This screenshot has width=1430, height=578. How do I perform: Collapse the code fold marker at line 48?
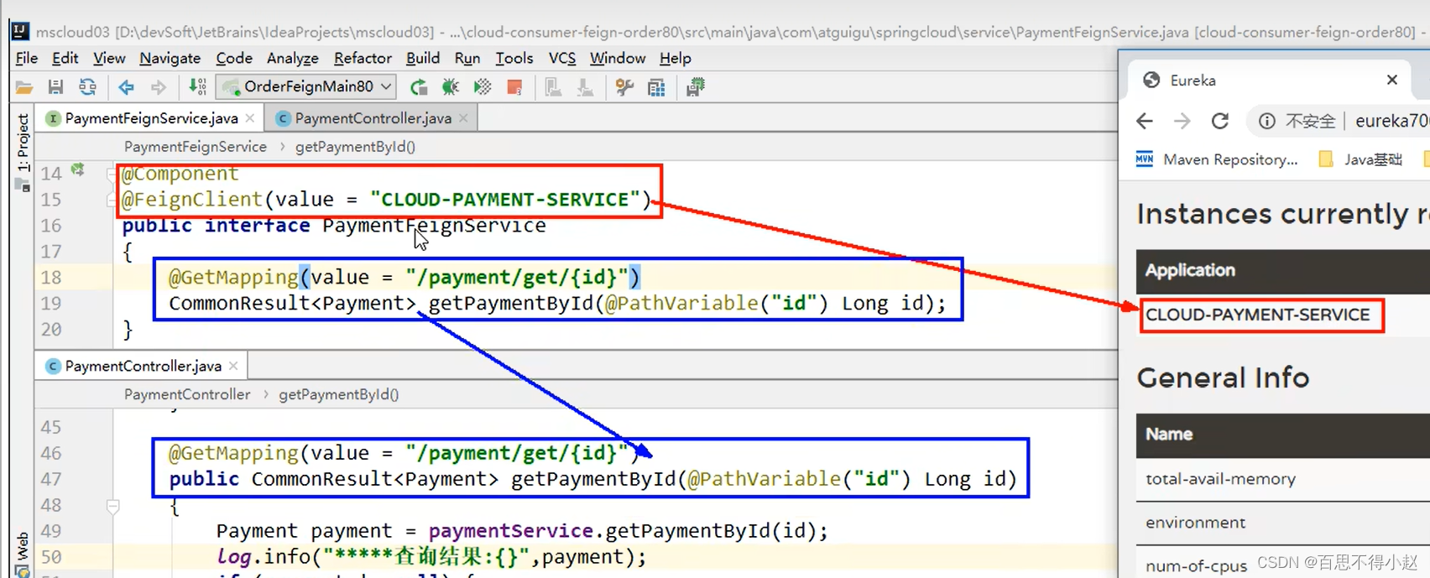coord(112,506)
